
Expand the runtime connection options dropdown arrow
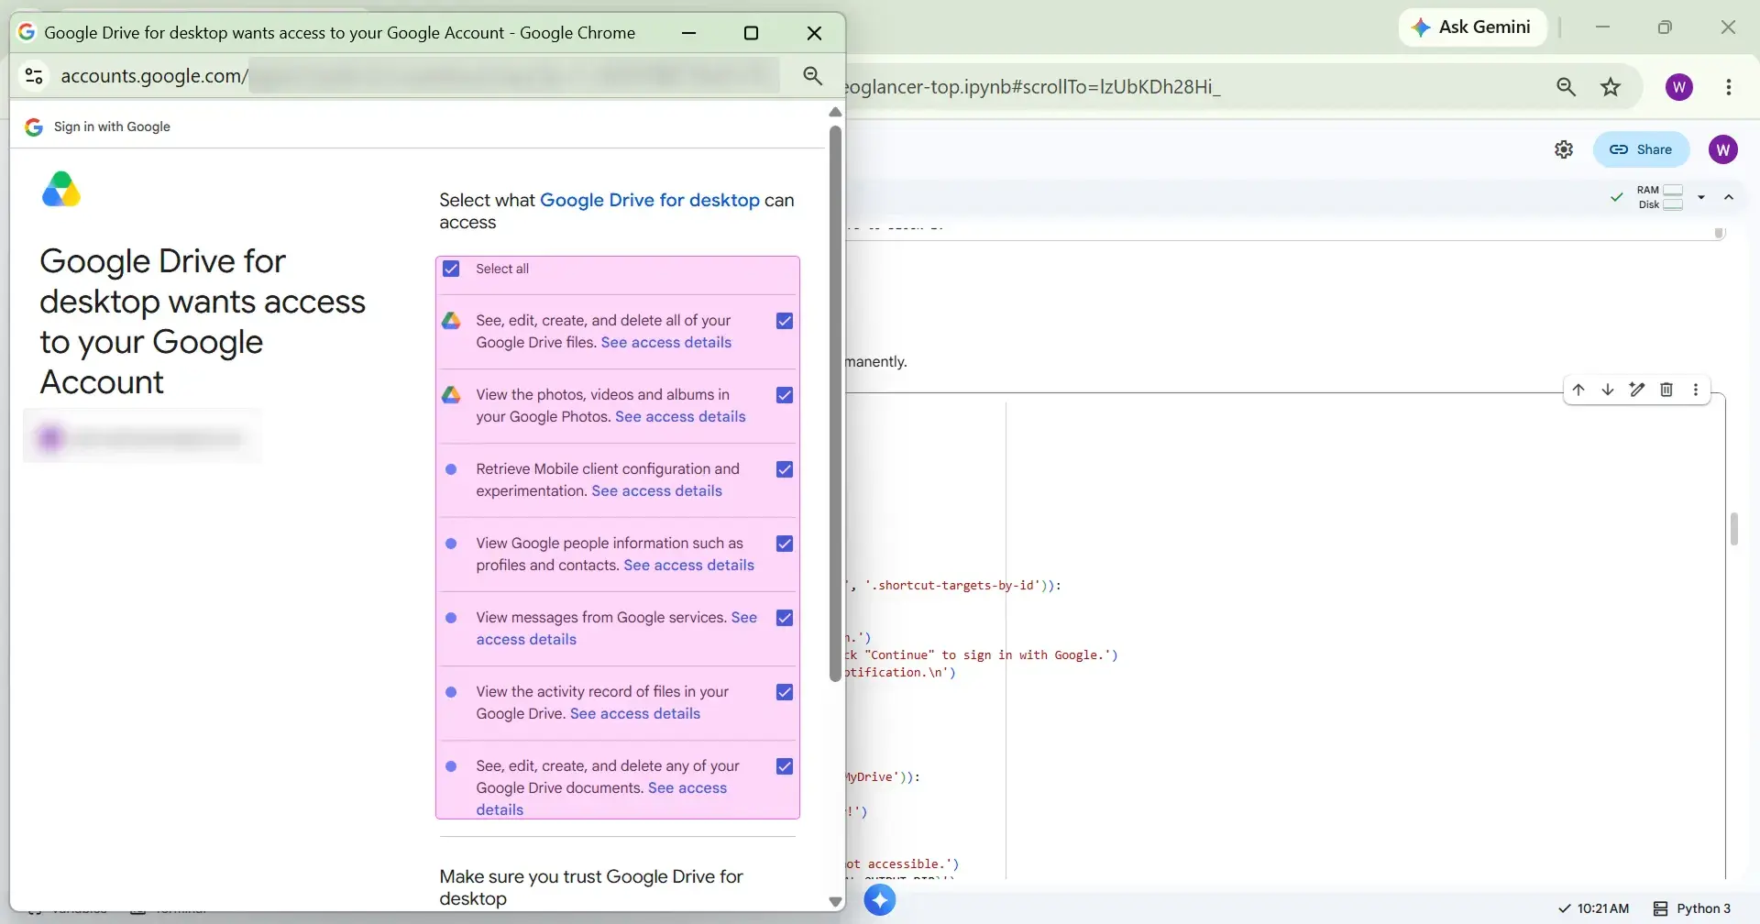tap(1701, 197)
